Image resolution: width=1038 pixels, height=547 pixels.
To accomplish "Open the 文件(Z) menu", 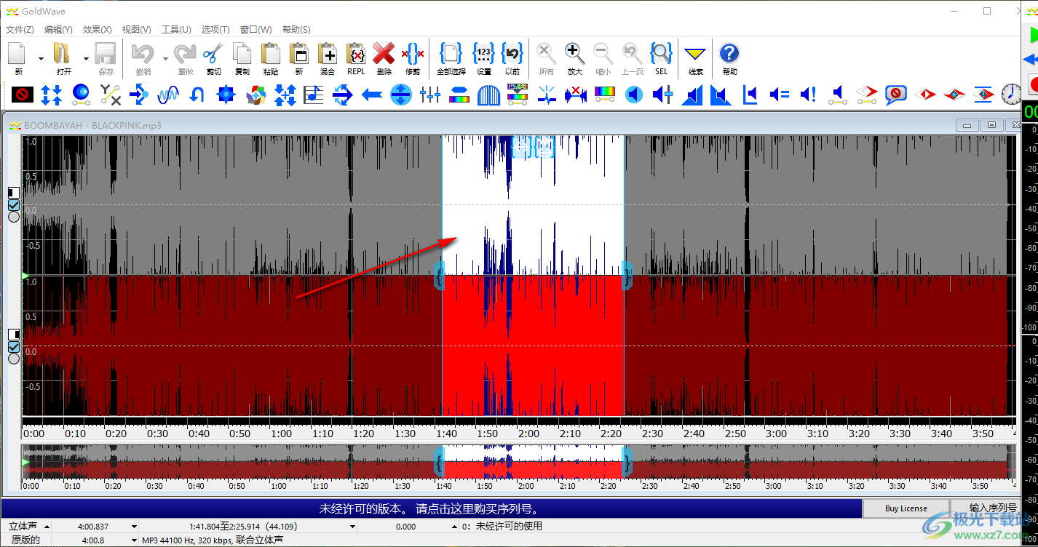I will point(20,30).
